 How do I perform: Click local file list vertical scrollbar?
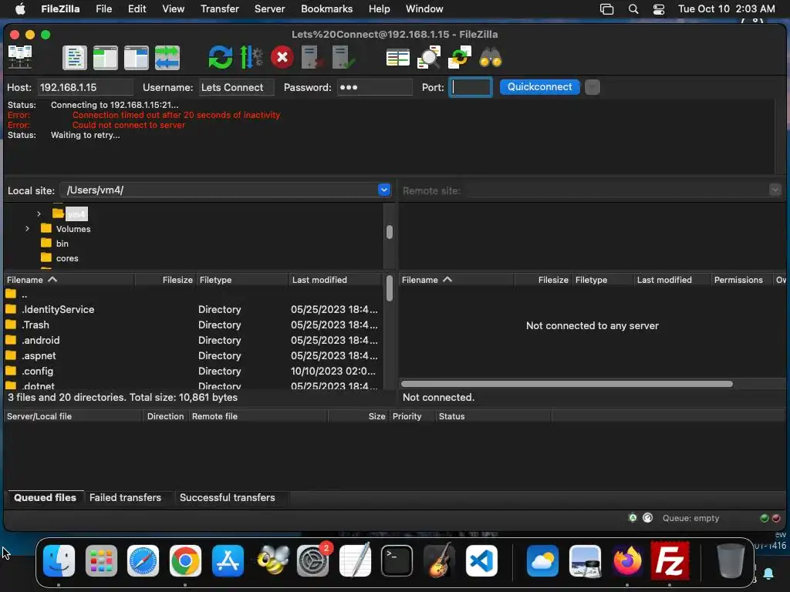390,288
